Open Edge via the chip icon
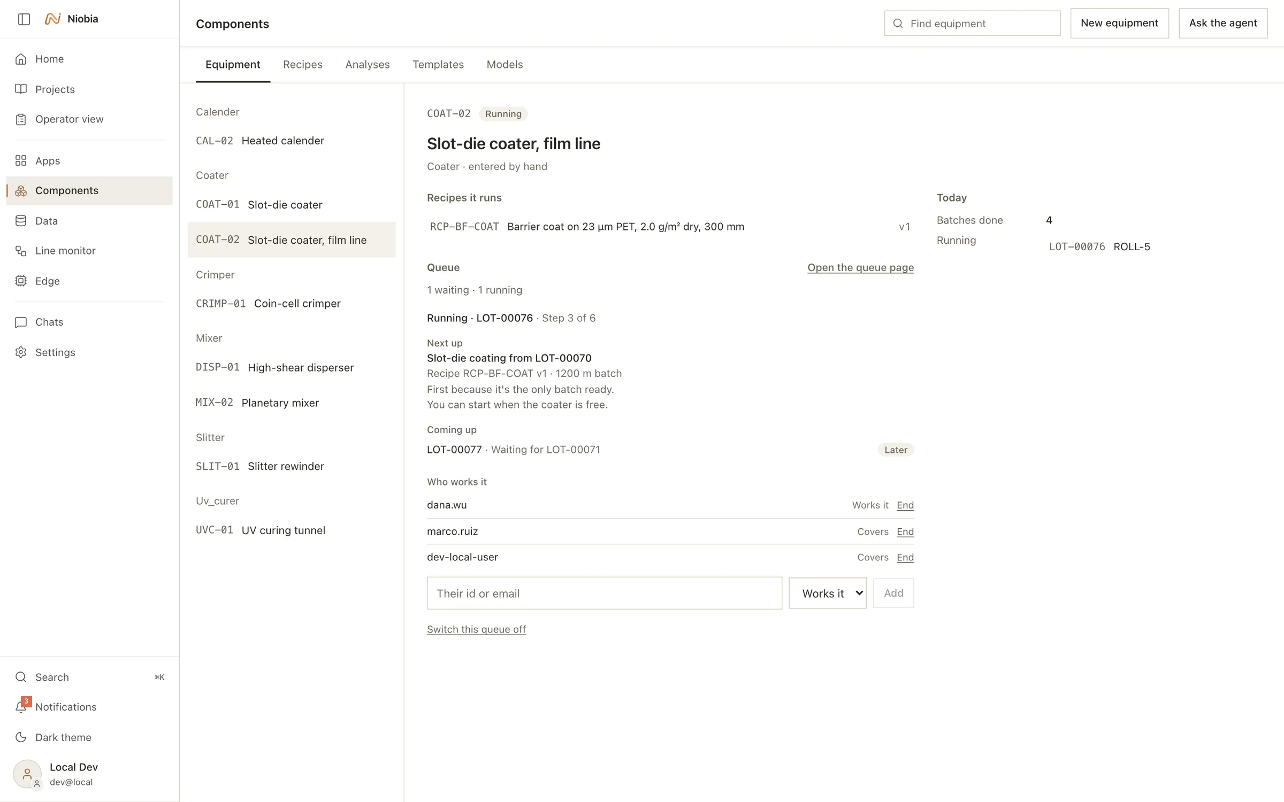1284x802 pixels. (x=21, y=281)
